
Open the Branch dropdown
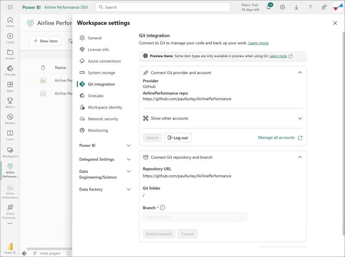tap(195, 217)
